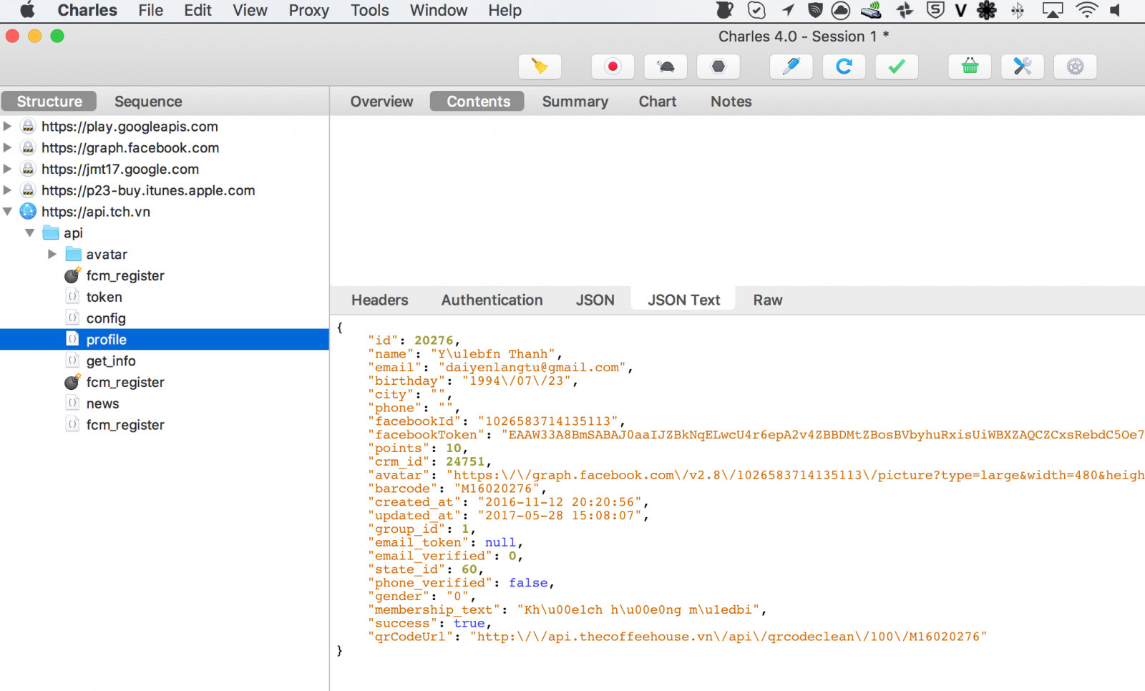The width and height of the screenshot is (1145, 691).
Task: Click the lock icon for p23-buy.itunes.apple.com
Action: (x=28, y=190)
